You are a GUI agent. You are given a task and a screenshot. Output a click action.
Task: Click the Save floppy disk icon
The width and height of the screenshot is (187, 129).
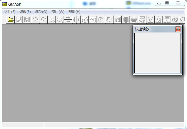pyautogui.click(x=19, y=20)
